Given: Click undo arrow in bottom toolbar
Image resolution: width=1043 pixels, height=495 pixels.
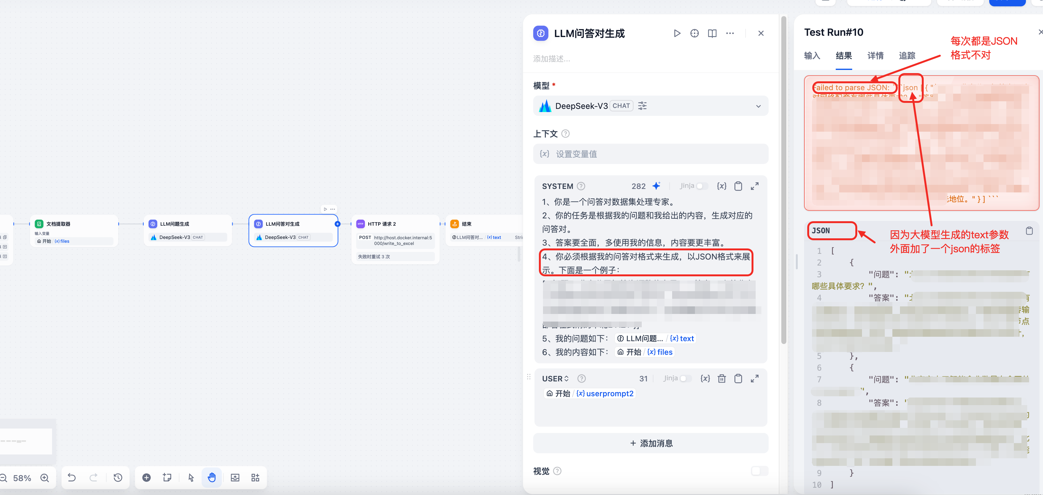Looking at the screenshot, I should [x=72, y=478].
